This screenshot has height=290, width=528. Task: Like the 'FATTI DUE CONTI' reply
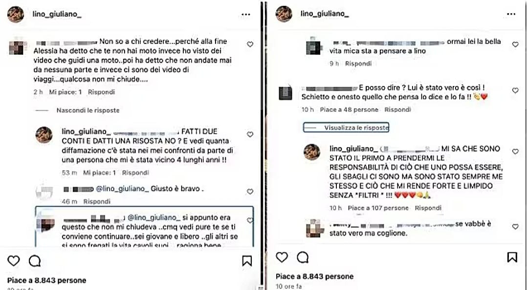tap(250, 134)
